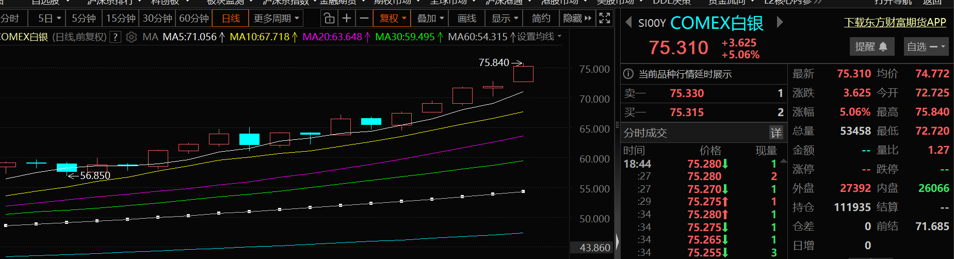Click the info icon beside delayed quote notice
The width and height of the screenshot is (954, 259).
628,74
